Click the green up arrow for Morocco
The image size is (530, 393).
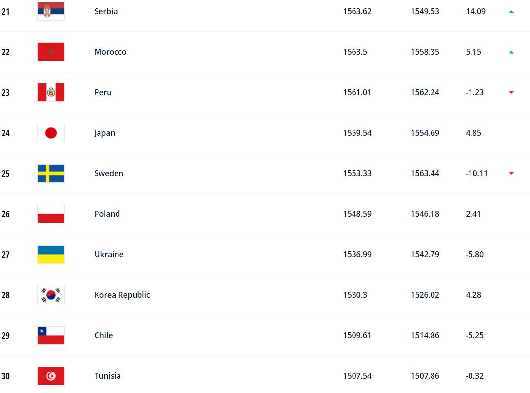click(511, 52)
